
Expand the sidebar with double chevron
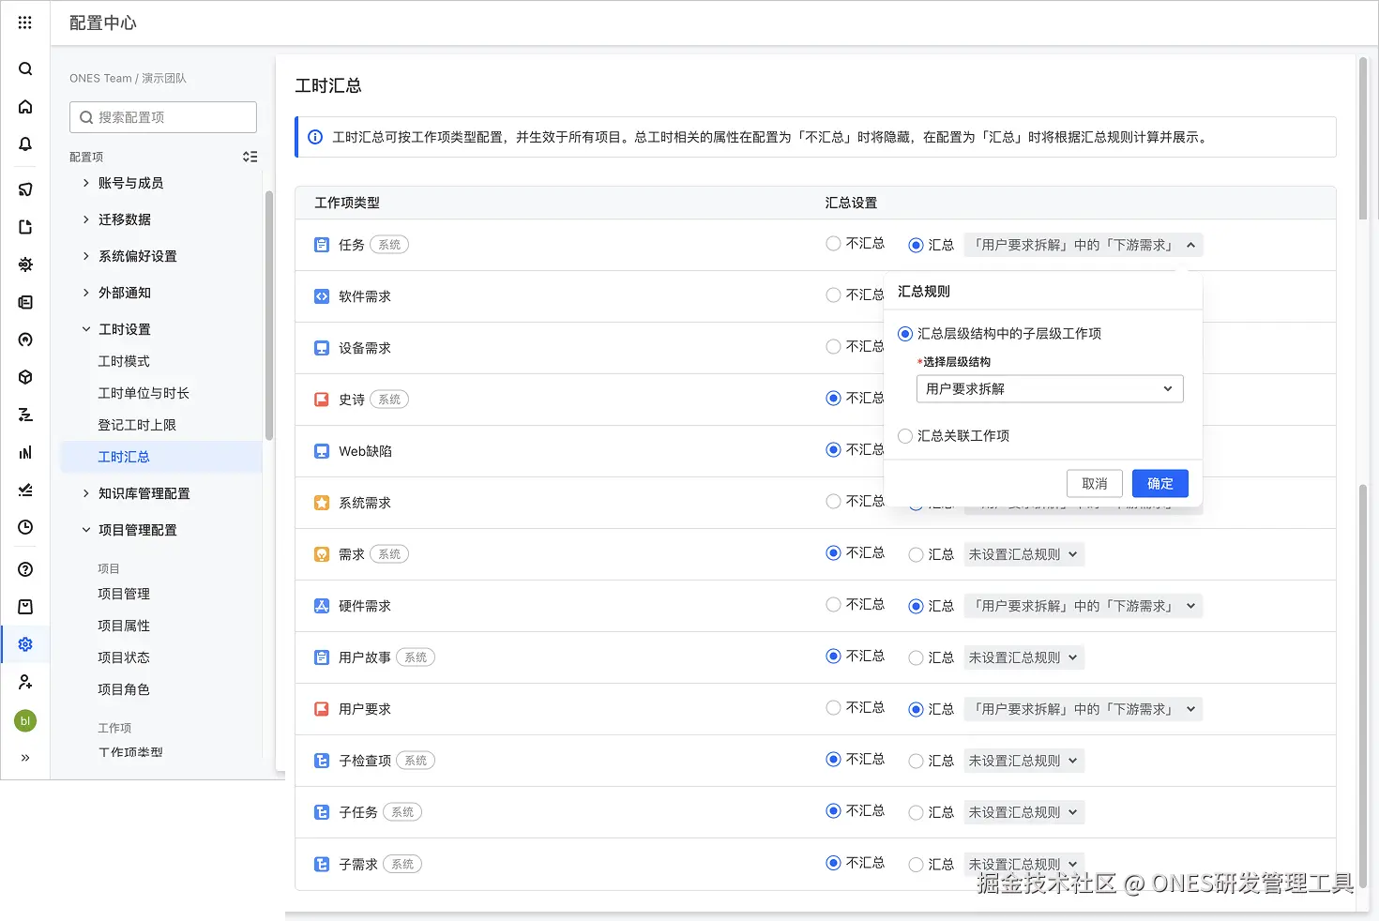point(25,758)
